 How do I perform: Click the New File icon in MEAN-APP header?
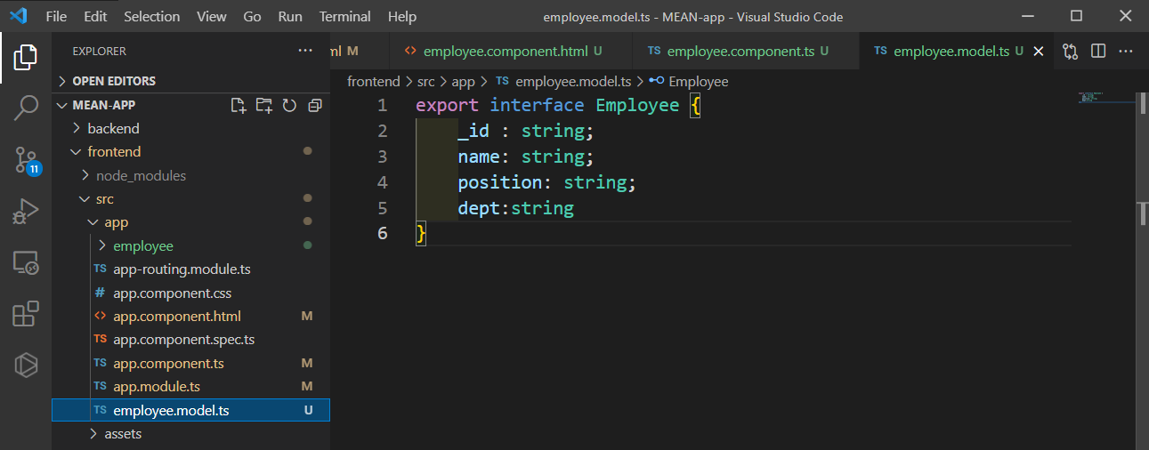pyautogui.click(x=239, y=105)
